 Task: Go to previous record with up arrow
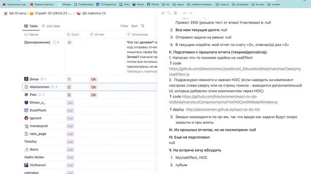click(185, 13)
